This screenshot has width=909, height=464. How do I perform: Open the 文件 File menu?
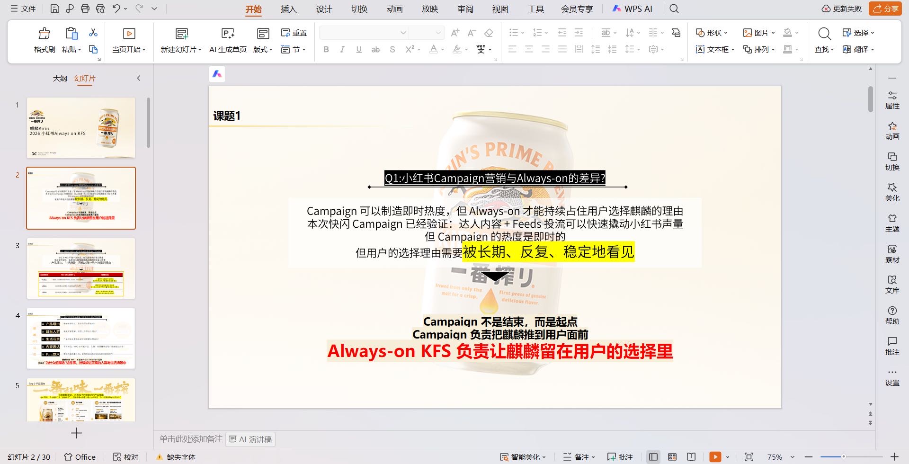point(23,9)
